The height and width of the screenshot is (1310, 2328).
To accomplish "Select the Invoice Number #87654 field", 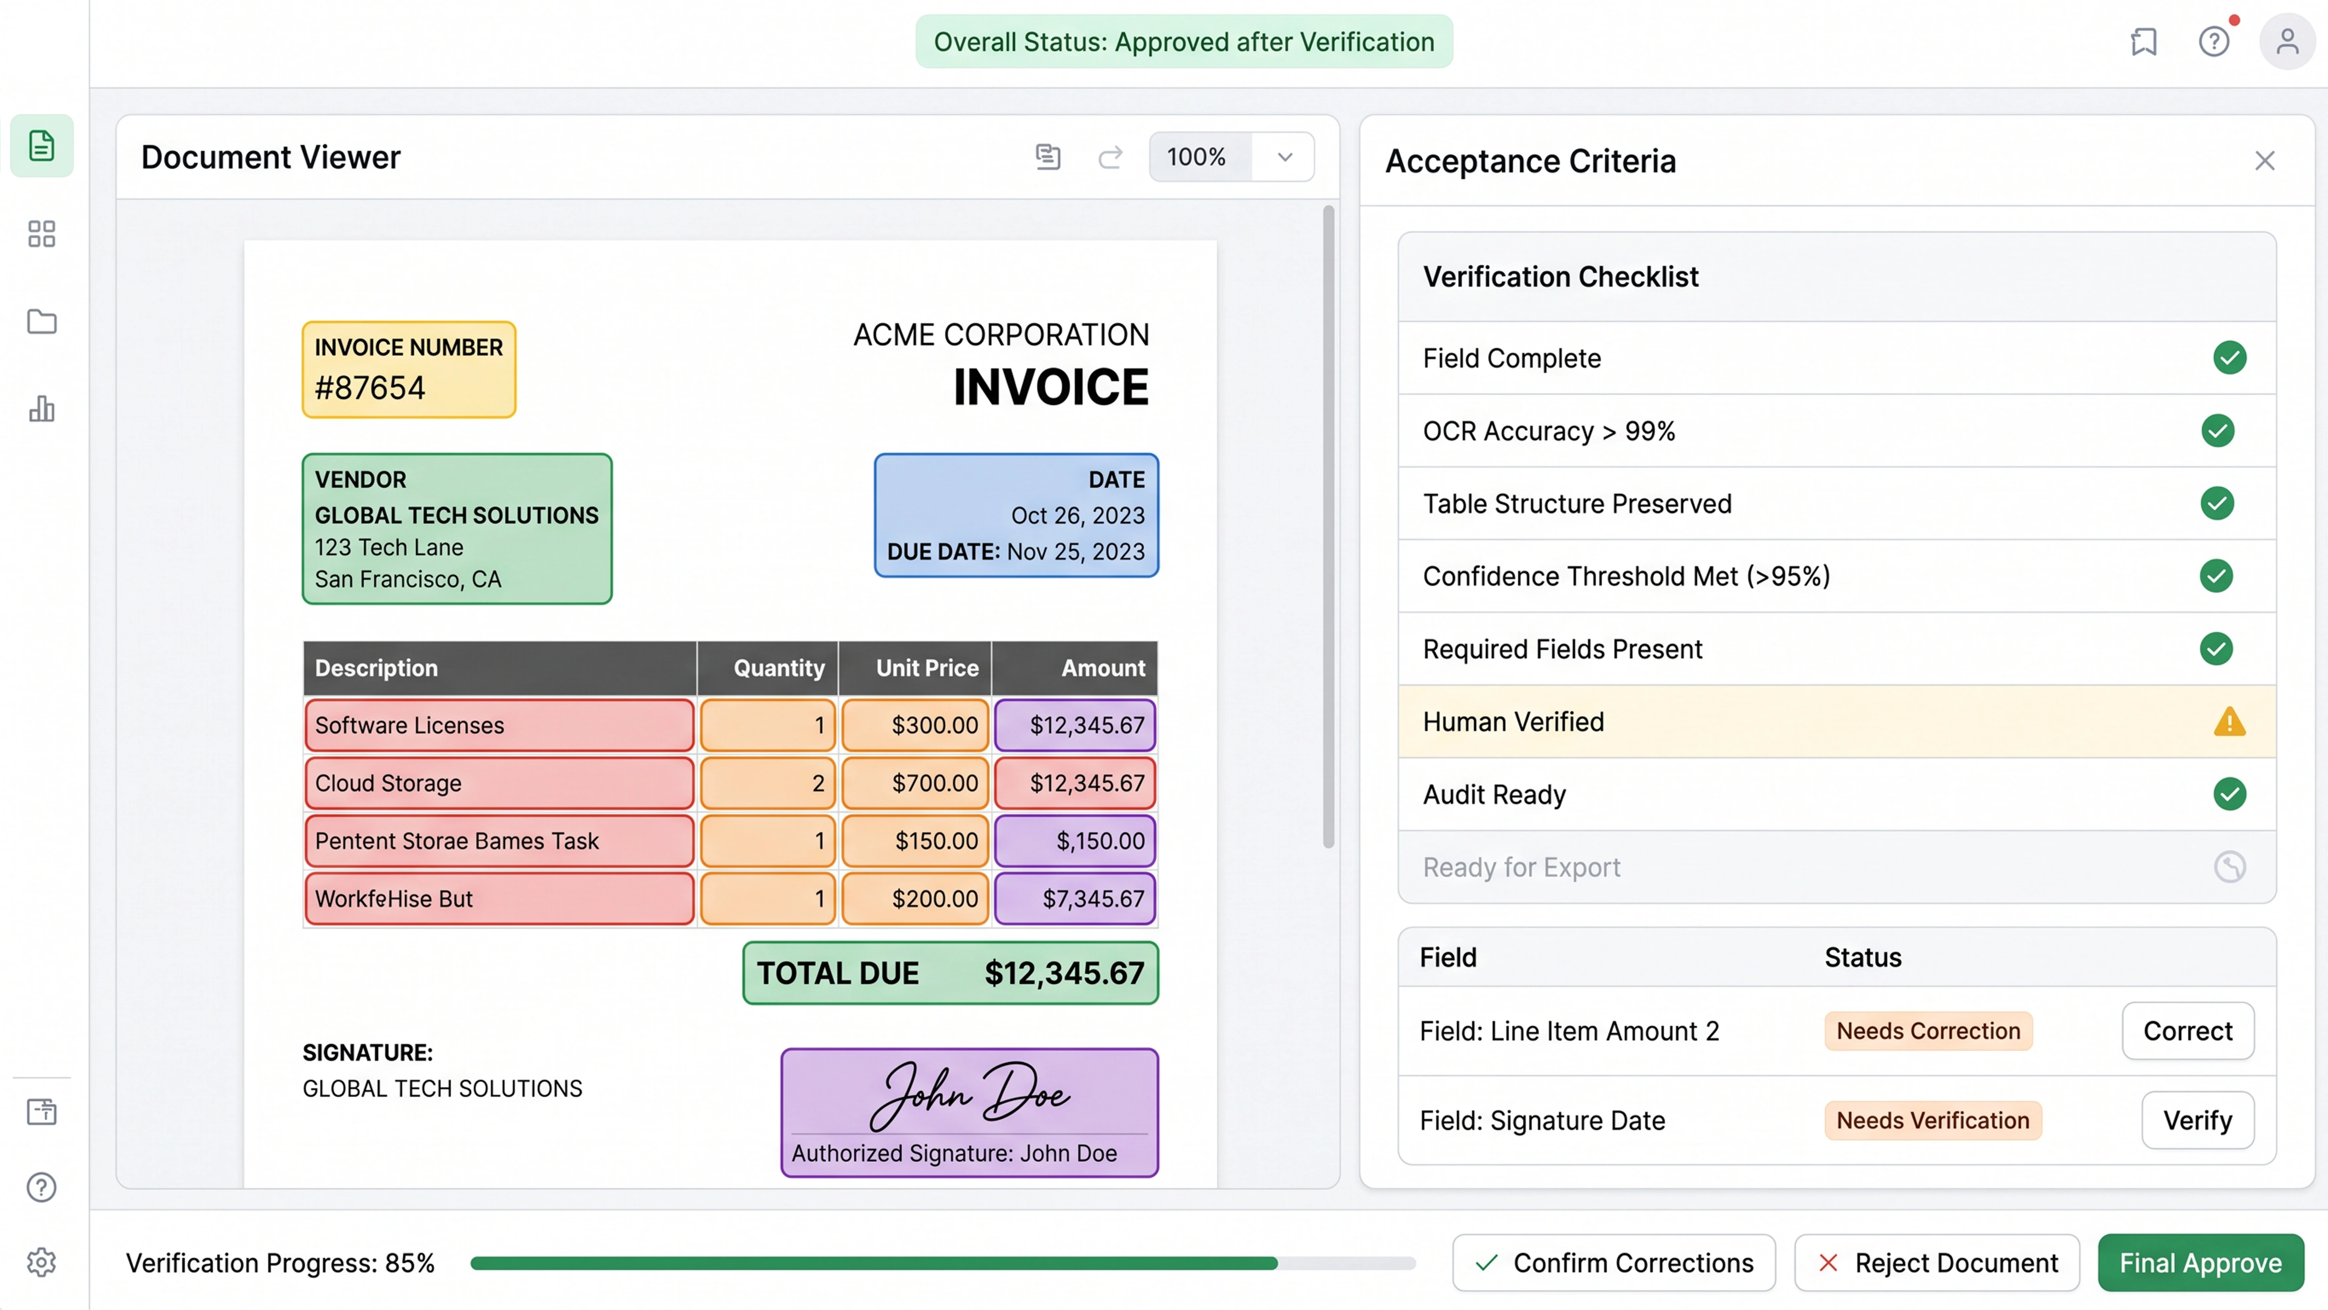I will pos(409,370).
